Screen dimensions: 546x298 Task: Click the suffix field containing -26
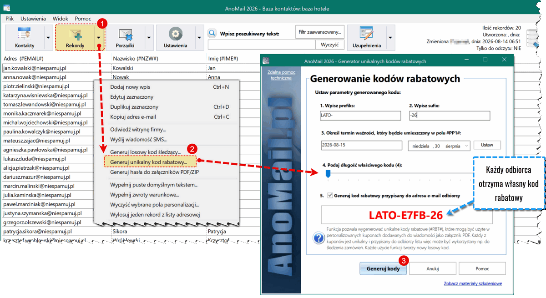(x=449, y=116)
